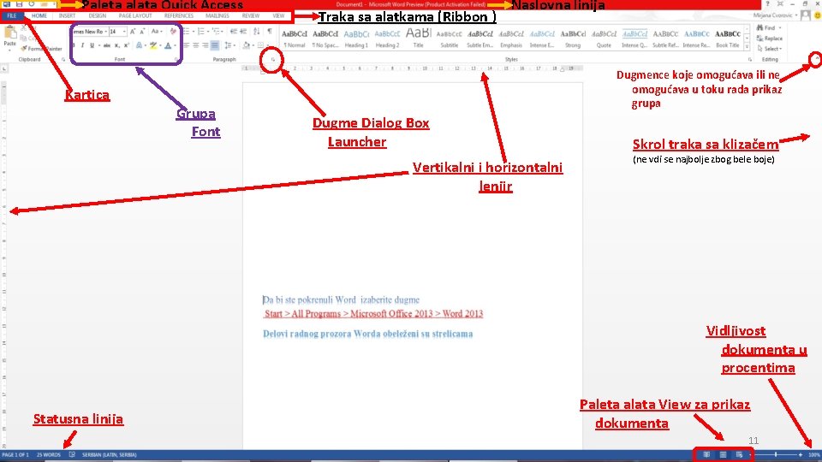This screenshot has width=822, height=462.
Task: Click the paragraph shading bucket icon
Action: 247,45
